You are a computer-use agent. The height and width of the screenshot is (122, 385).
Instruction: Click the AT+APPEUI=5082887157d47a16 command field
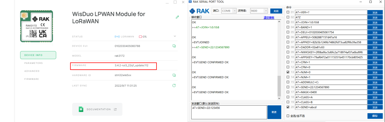point(331,37)
